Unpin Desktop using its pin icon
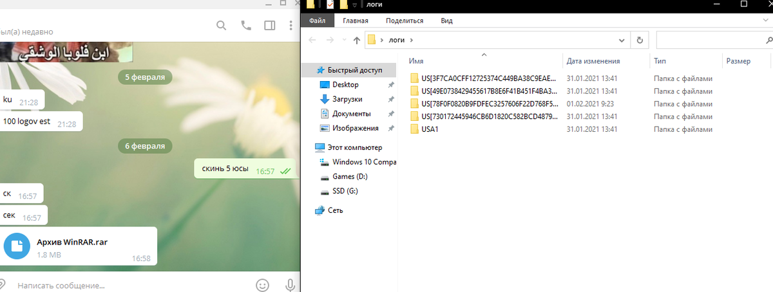 (x=391, y=85)
